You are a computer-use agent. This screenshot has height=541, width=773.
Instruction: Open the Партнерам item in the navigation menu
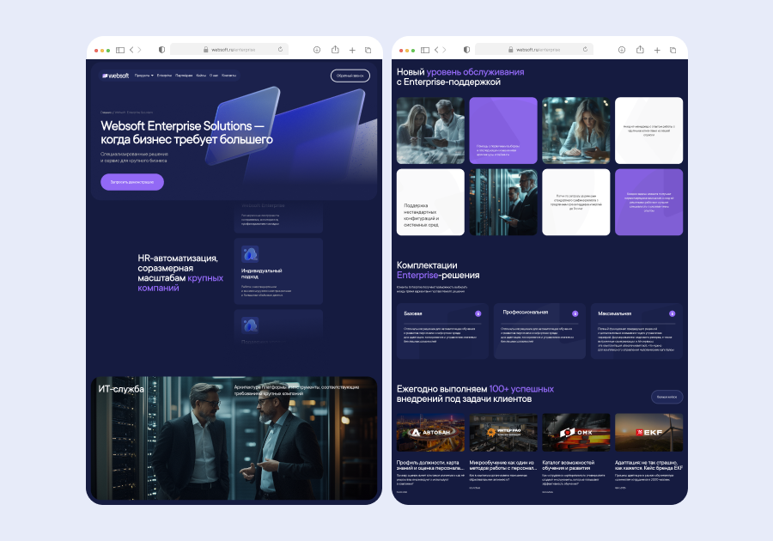[184, 76]
